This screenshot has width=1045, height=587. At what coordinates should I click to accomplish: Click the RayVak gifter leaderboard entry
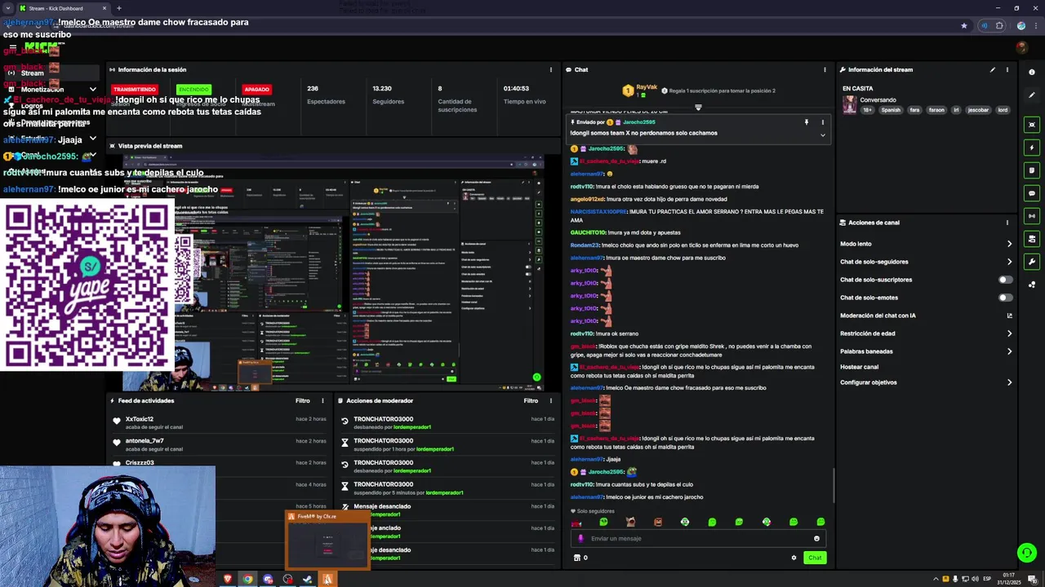[640, 90]
